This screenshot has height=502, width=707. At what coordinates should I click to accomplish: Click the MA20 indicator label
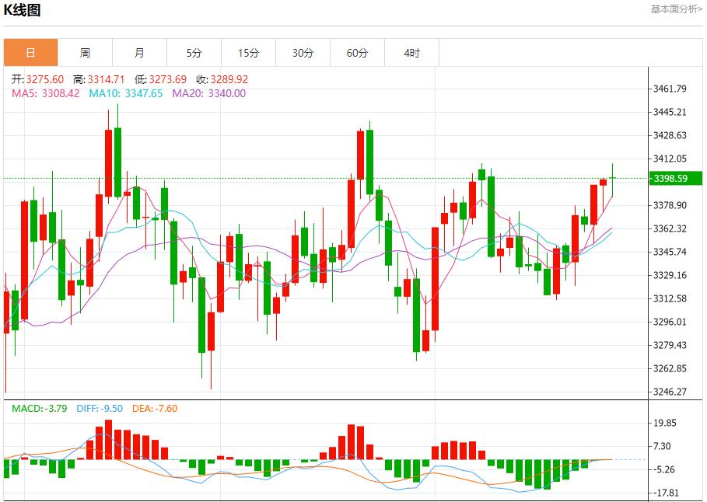[x=208, y=93]
